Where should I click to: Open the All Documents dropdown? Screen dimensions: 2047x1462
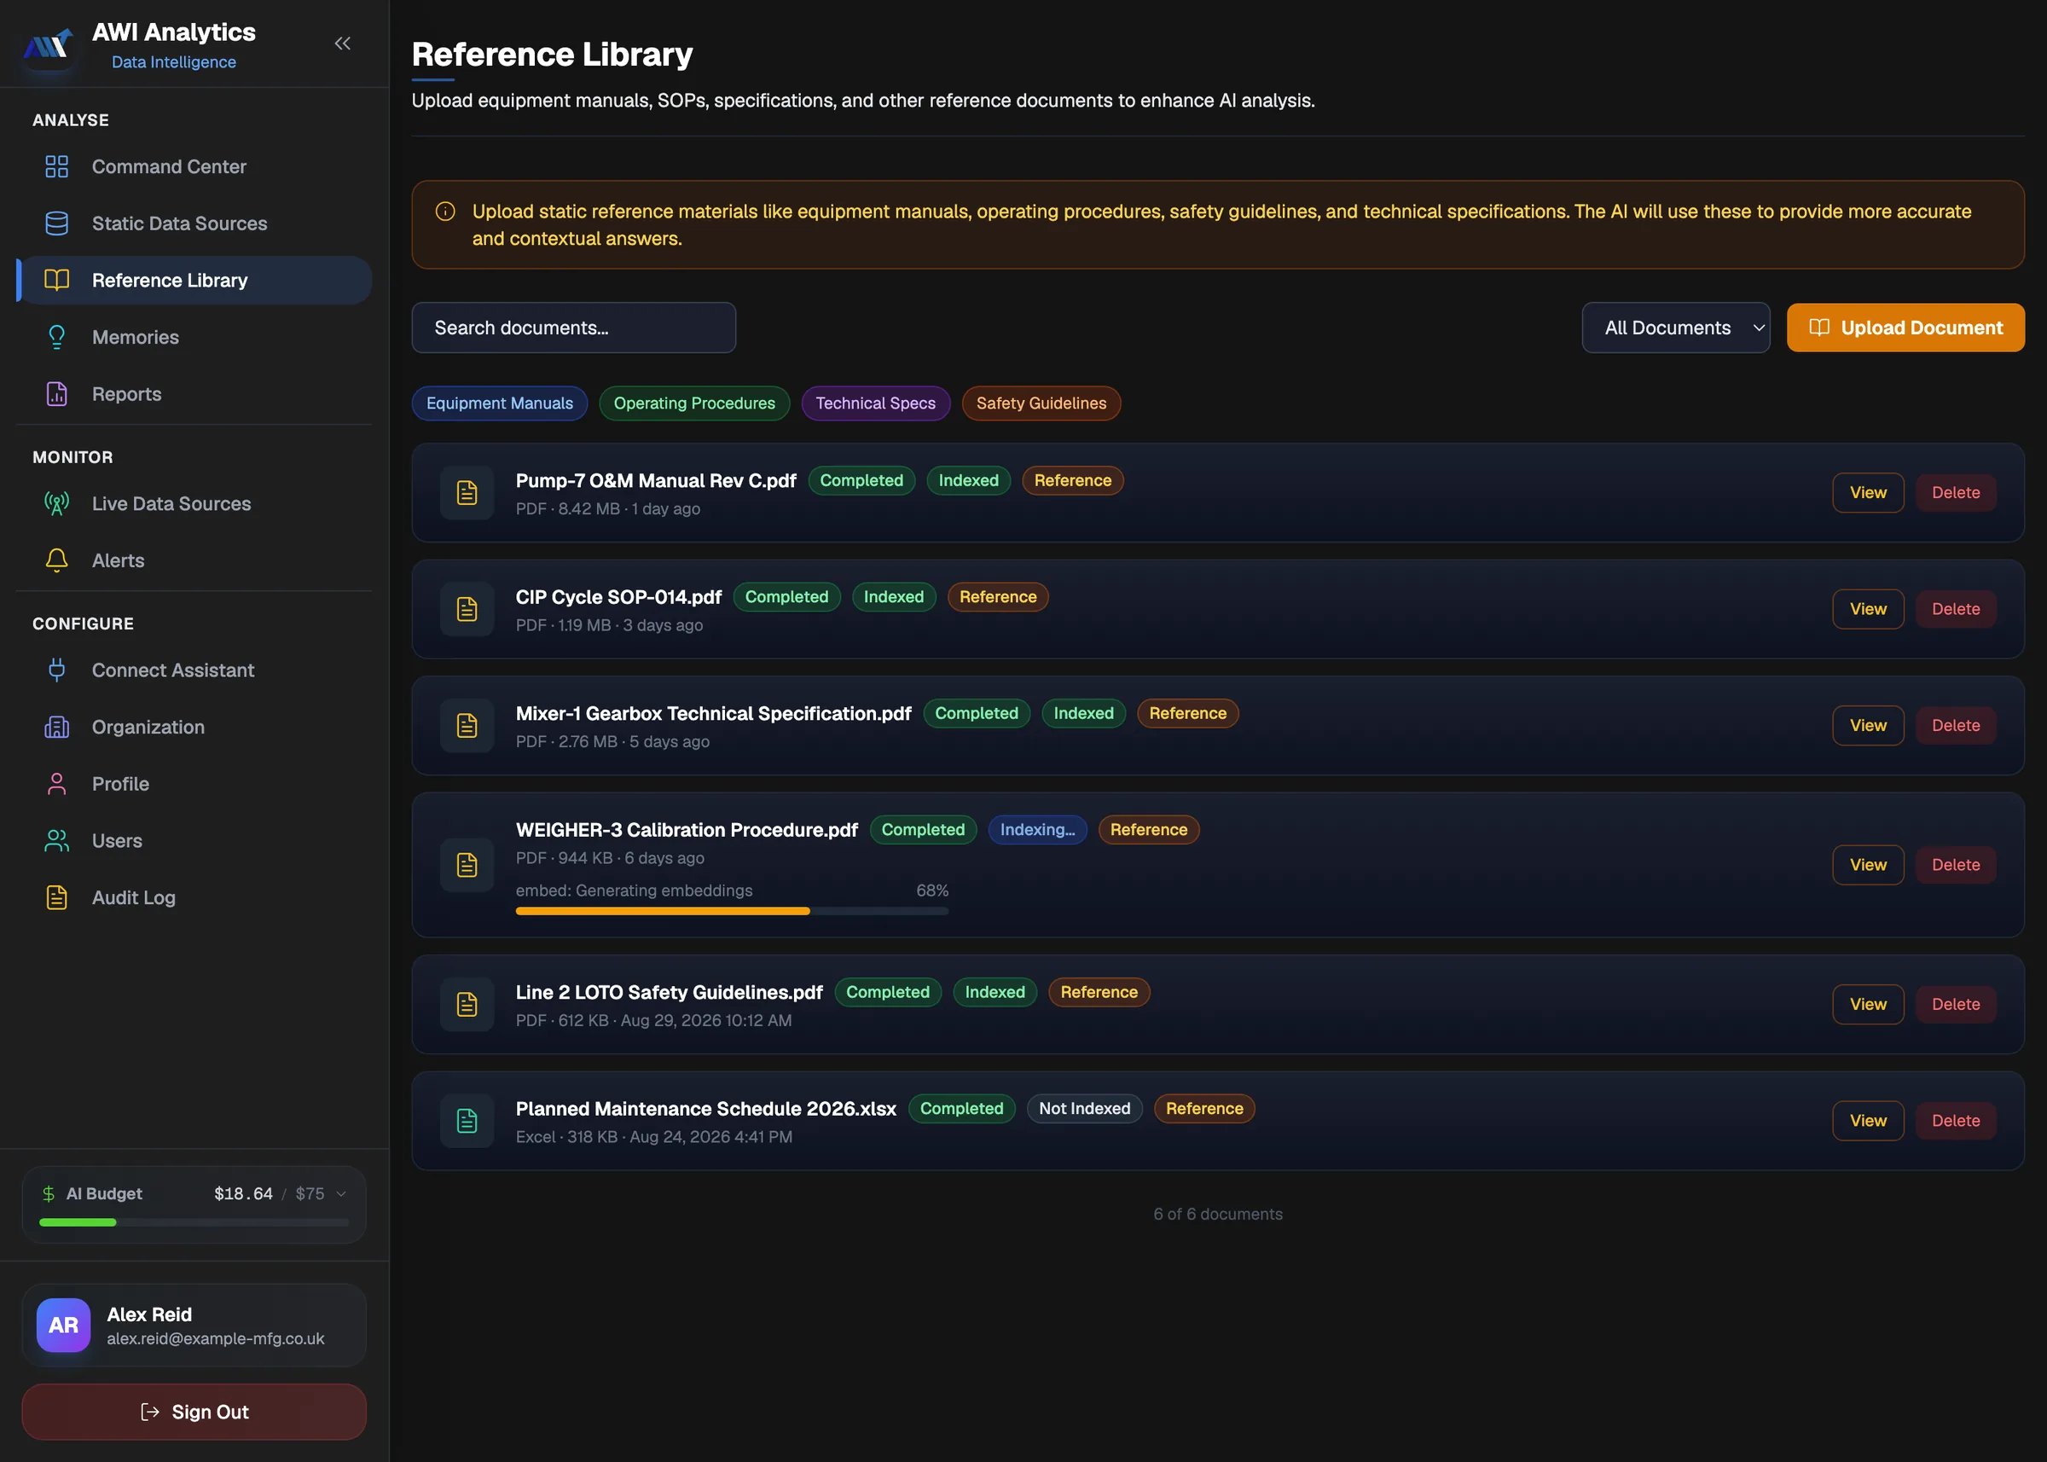click(1676, 328)
